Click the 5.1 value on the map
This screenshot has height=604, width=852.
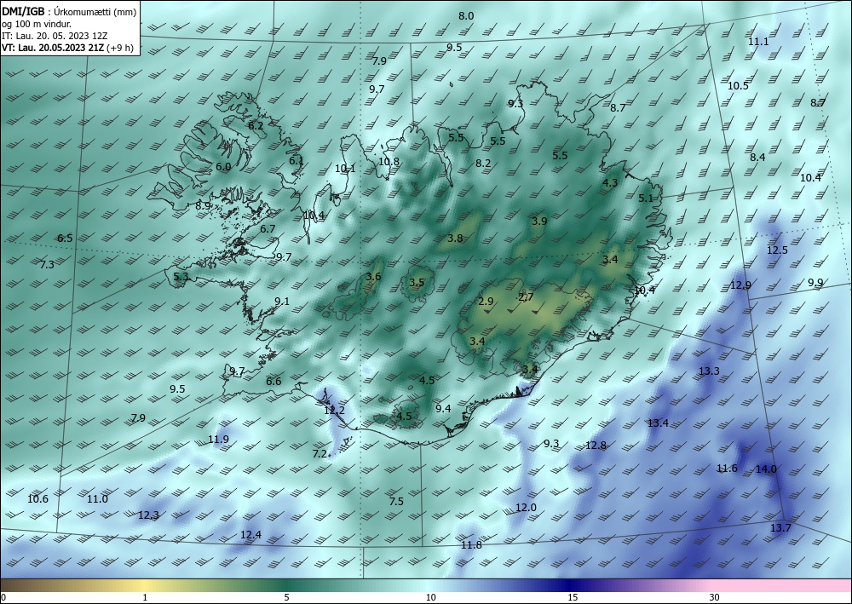click(646, 198)
